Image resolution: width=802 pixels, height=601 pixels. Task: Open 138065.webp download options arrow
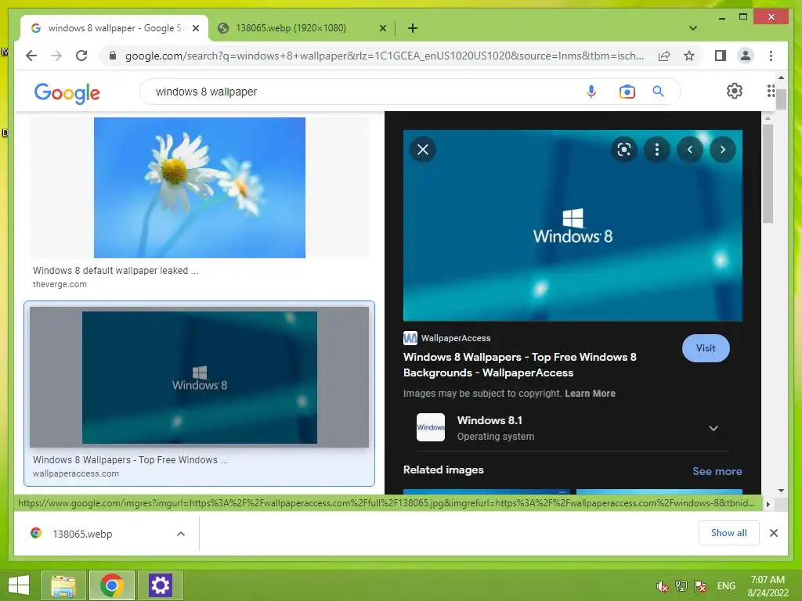point(181,534)
